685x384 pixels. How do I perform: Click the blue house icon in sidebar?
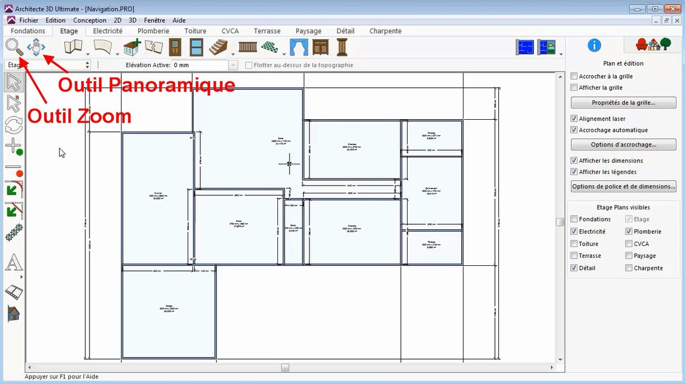coord(14,313)
